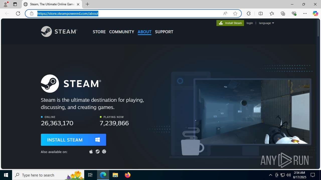Screen dimensions: 321x180
Task: Click the ONLINE count 26,363,170
Action: click(57, 123)
